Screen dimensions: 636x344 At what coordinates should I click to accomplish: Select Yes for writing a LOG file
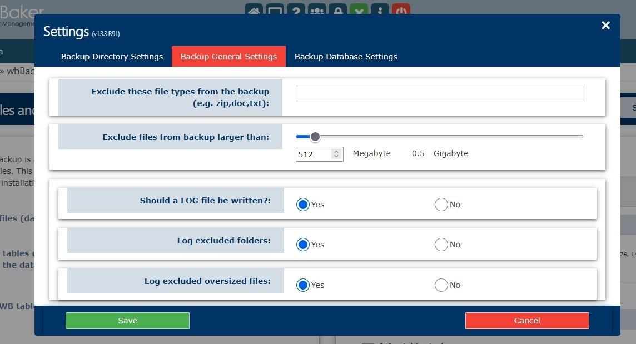[302, 205]
